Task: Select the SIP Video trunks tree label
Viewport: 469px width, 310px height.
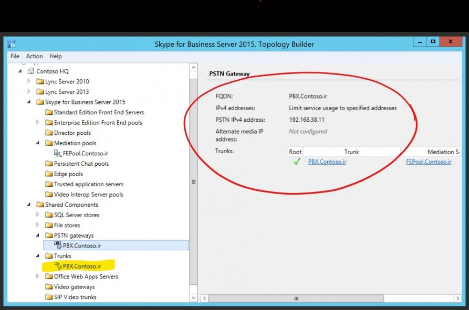Action: 75,297
